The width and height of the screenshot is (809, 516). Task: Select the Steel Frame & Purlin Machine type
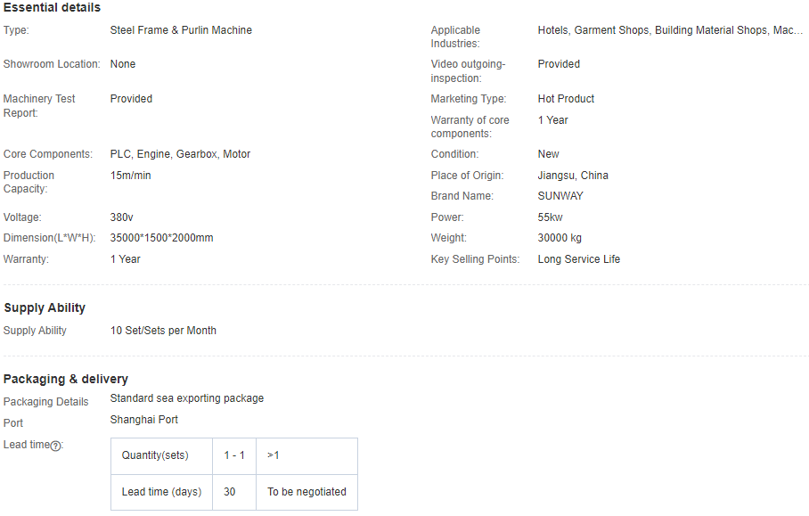[181, 30]
